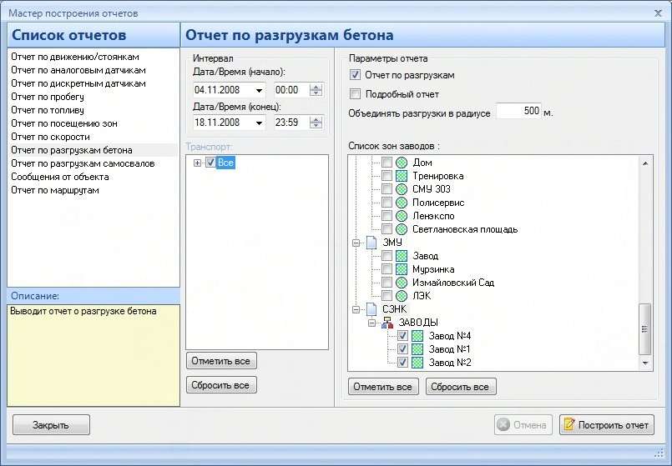
Task: Select Отчет по пробегу report
Action: click(48, 97)
